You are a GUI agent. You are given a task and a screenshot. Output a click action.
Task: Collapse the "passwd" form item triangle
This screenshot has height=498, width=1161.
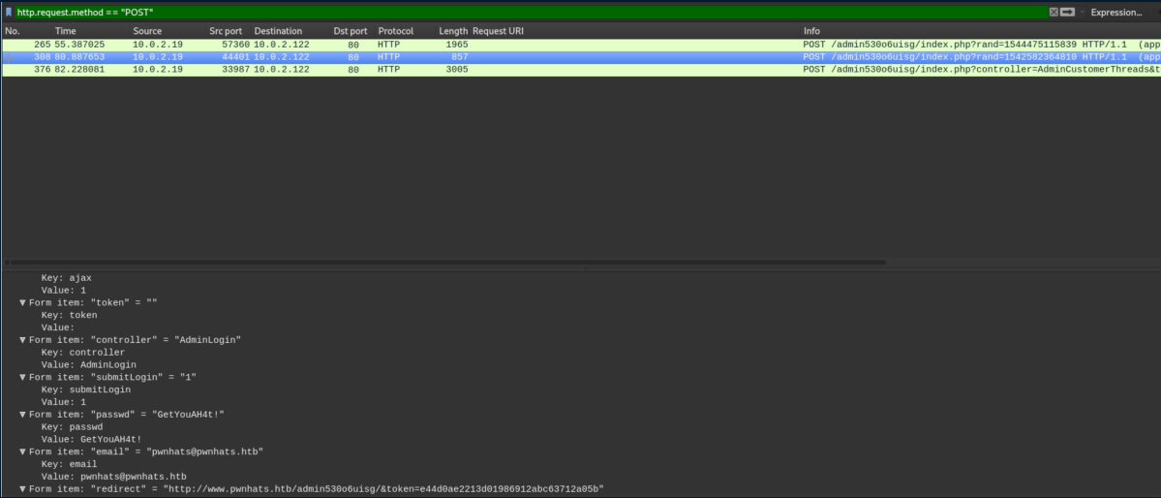(23, 415)
